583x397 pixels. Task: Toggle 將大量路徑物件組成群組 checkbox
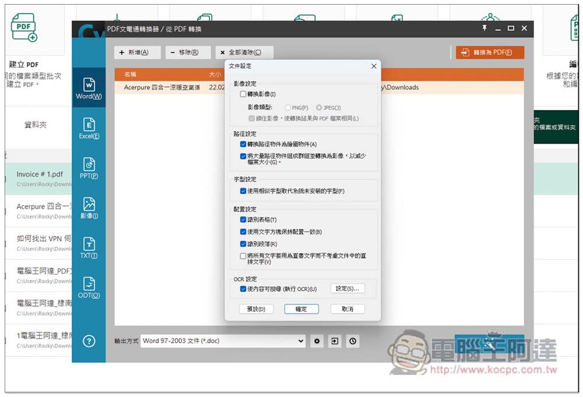243,156
